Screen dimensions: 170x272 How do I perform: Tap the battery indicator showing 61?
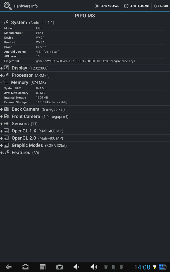point(162,267)
